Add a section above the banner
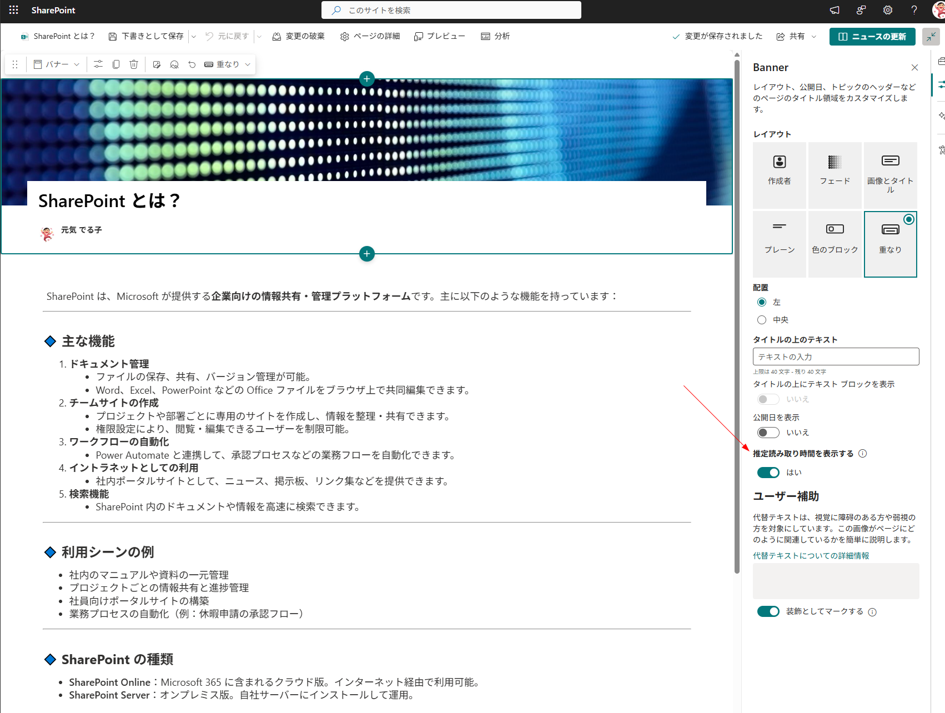This screenshot has height=713, width=945. (x=366, y=79)
